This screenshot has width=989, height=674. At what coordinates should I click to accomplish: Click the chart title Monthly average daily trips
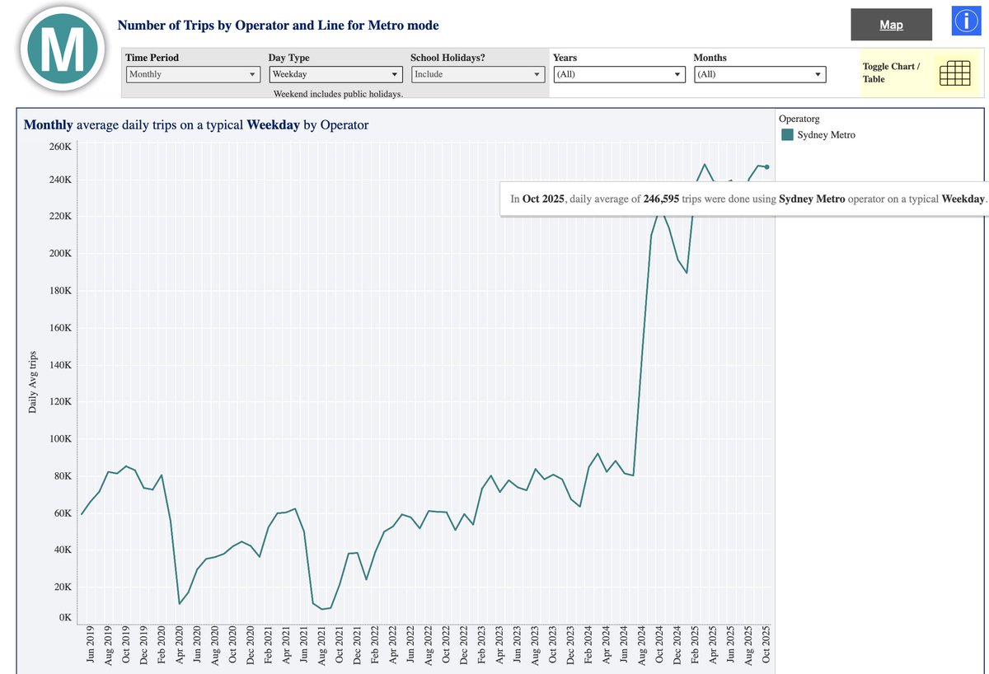pyautogui.click(x=196, y=125)
